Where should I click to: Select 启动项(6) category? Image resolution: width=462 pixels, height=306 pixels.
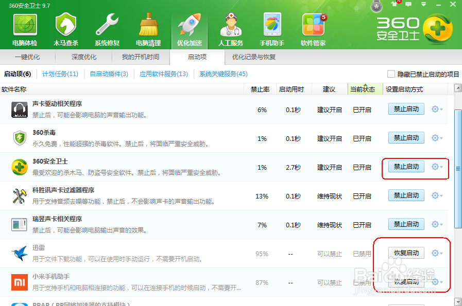18,74
